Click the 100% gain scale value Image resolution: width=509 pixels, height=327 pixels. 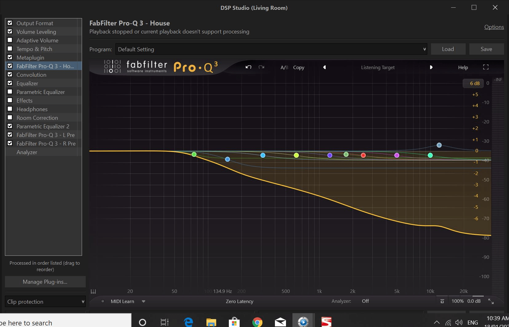point(457,301)
